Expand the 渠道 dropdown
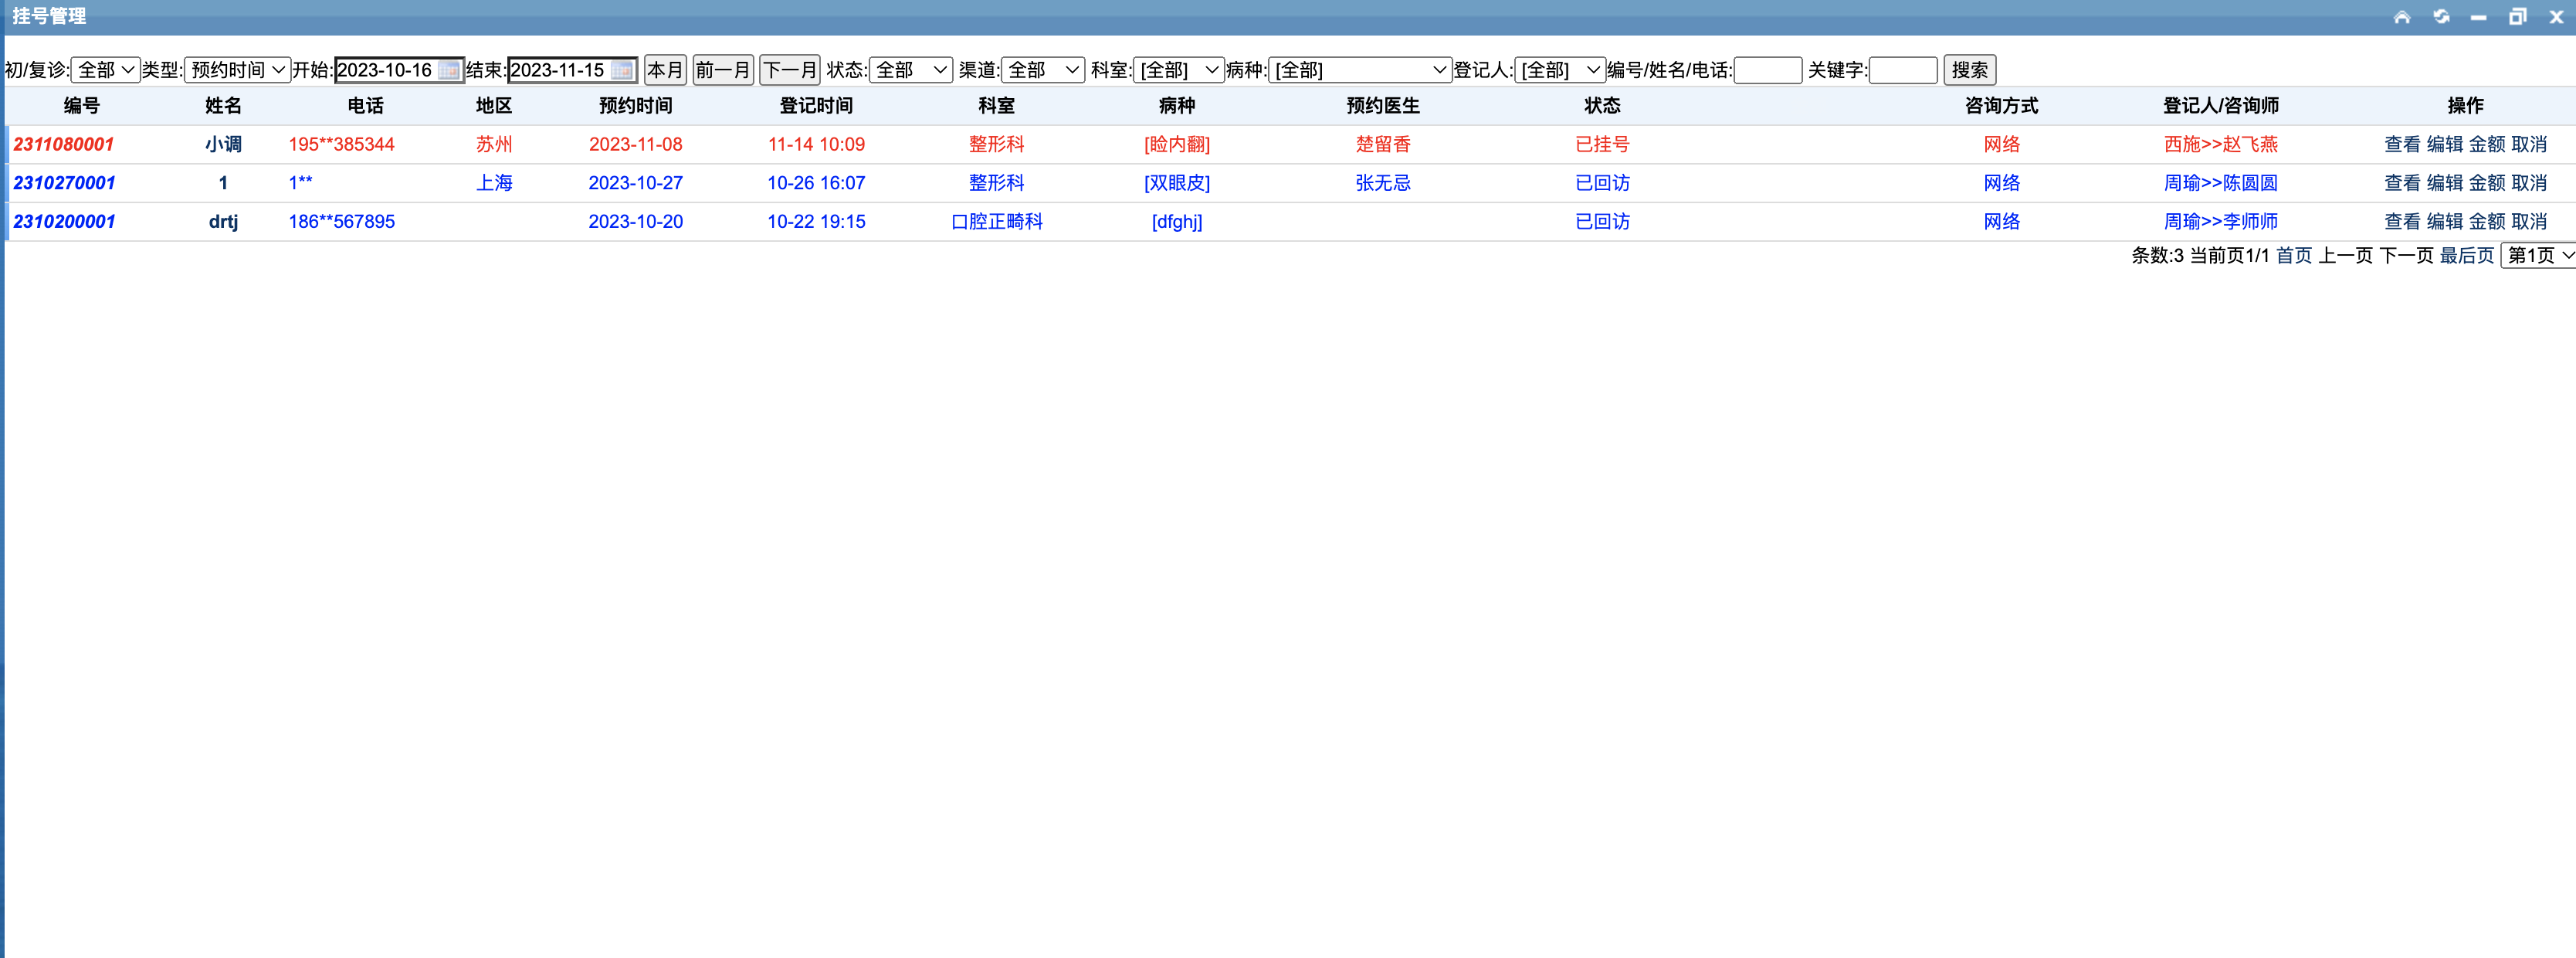 coord(1043,70)
